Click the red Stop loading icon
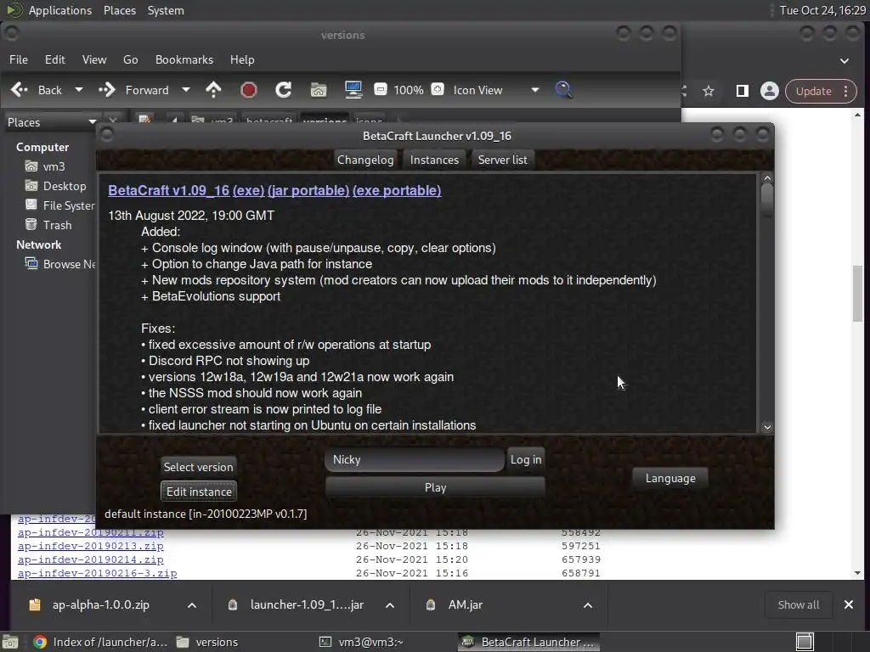The image size is (870, 652). pyautogui.click(x=249, y=90)
